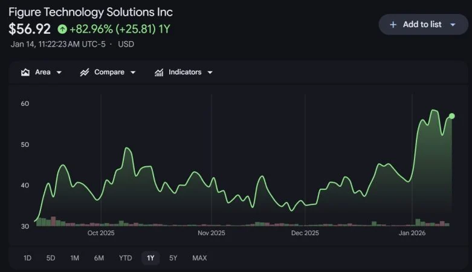Click the green up-arrow gain icon

pos(62,28)
